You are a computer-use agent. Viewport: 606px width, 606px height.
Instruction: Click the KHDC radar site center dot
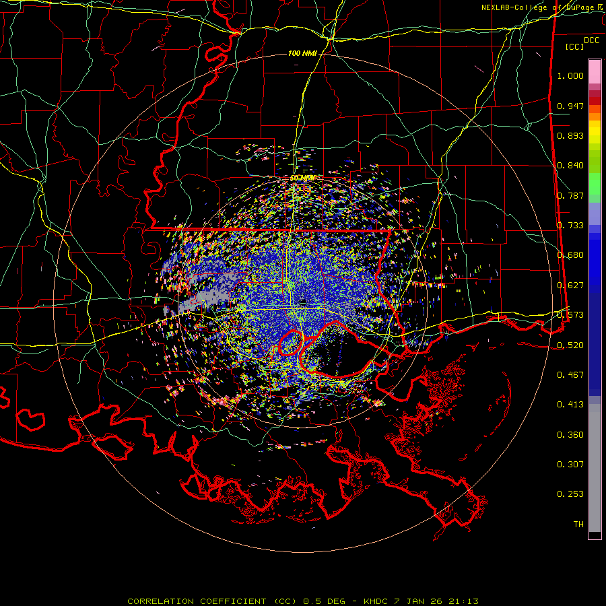pos(303,302)
